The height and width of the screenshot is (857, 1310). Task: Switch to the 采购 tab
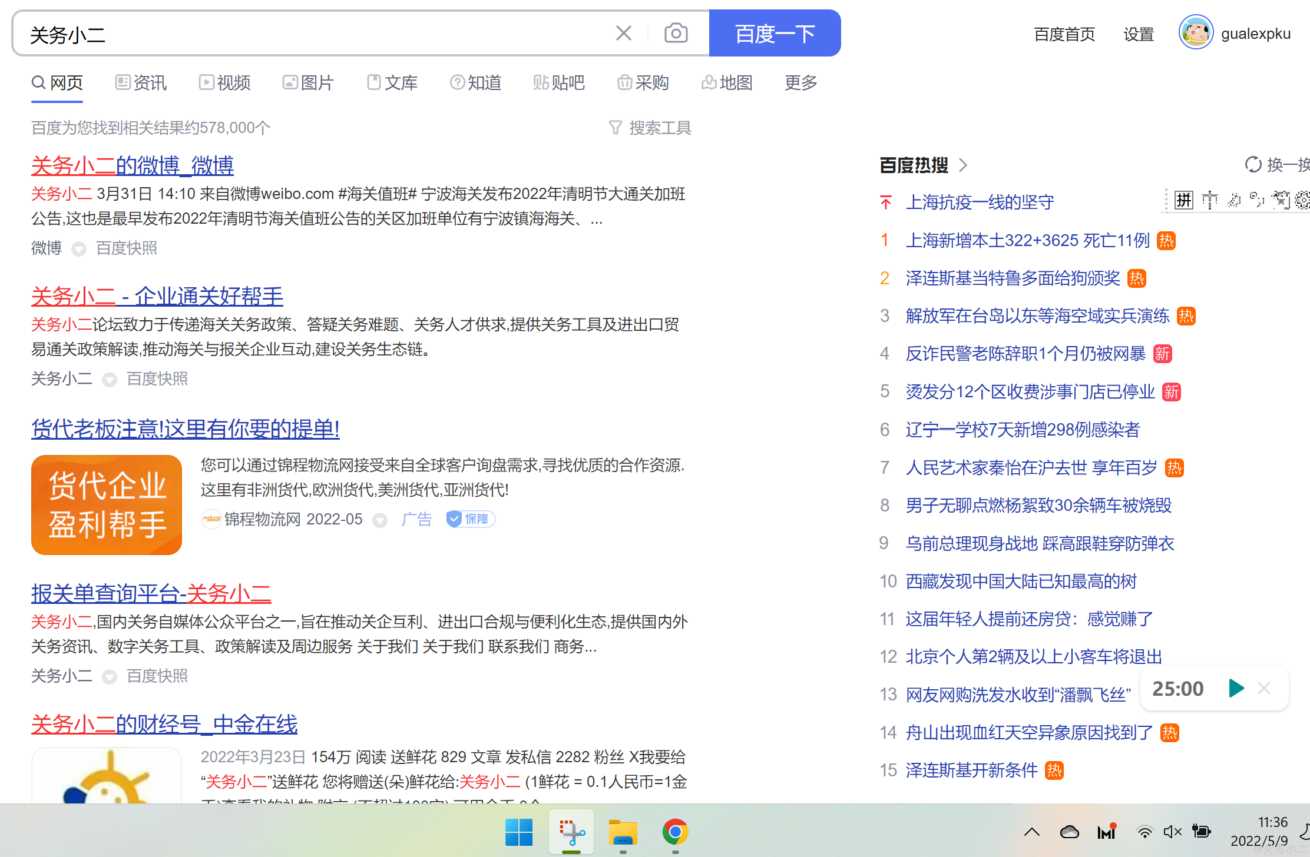643,82
